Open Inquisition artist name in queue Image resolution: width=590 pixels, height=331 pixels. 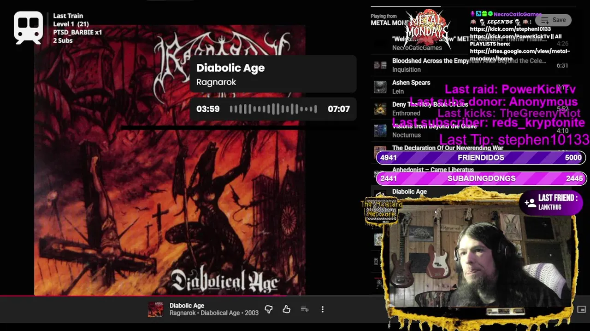click(x=407, y=69)
